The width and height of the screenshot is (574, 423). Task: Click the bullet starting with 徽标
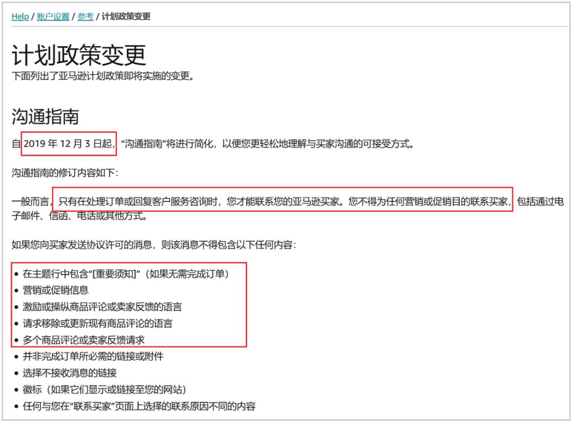pos(104,389)
